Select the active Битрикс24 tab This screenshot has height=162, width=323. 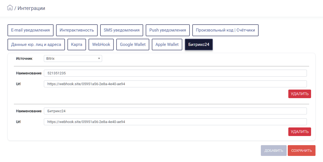(x=199, y=45)
